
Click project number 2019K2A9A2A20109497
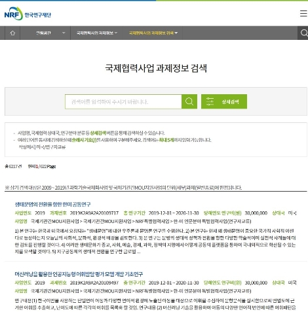tap(94, 283)
